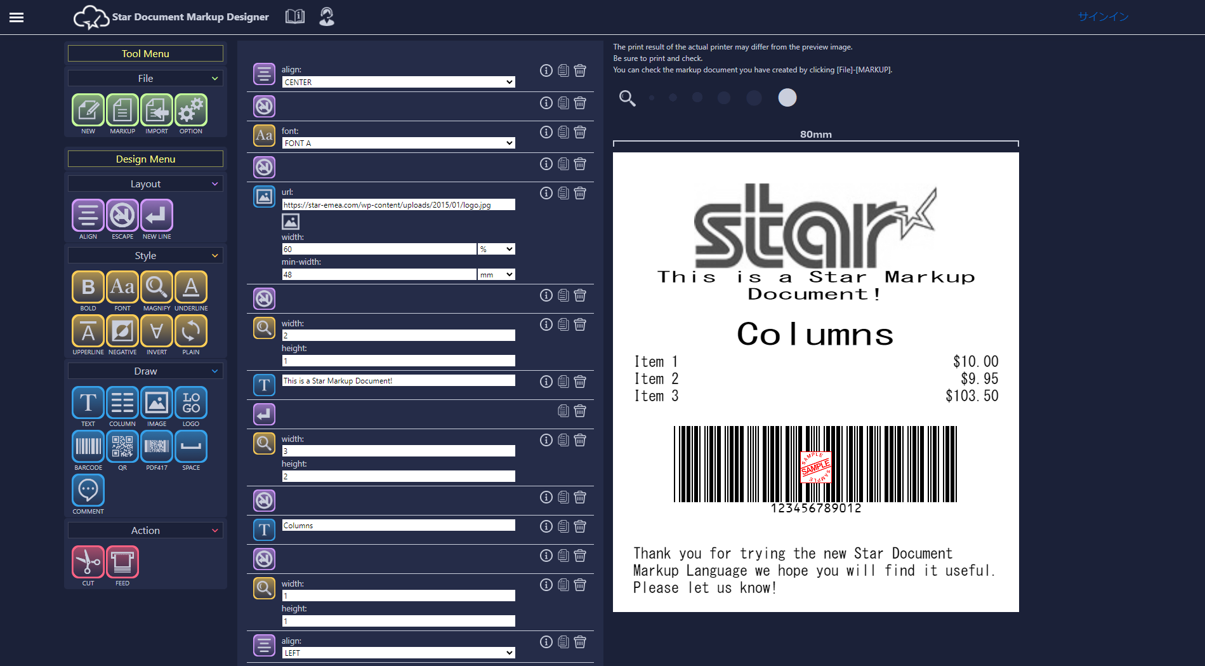Add a COLUMN element from Draw
The width and height of the screenshot is (1205, 666).
tap(122, 403)
